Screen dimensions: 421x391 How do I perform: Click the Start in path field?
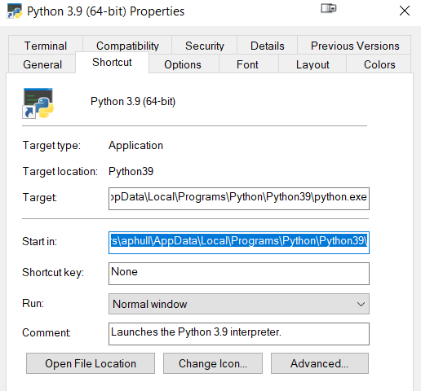[239, 243]
